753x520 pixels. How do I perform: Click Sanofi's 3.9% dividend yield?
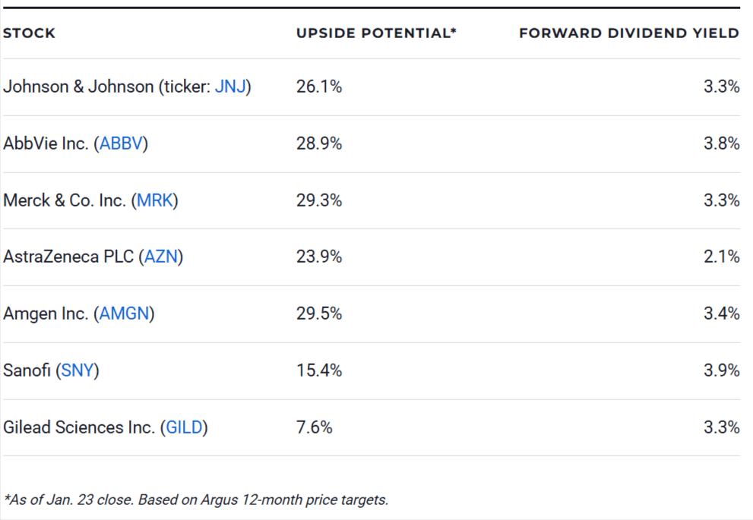(x=721, y=370)
